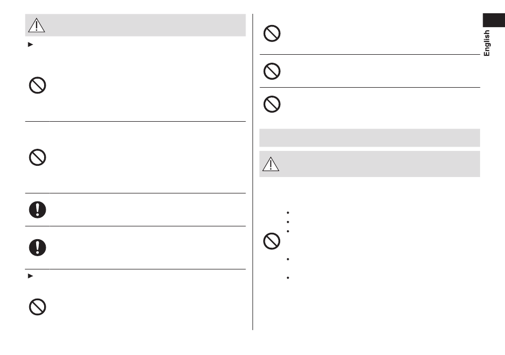Click the upper mandatory exclamation circle icon
Screen dimensions: 505x355
(37, 210)
